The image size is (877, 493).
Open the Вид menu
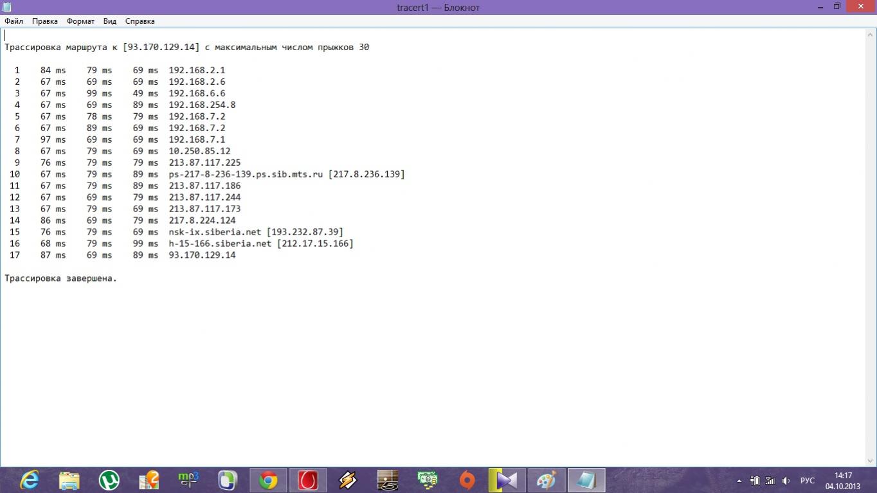click(110, 21)
